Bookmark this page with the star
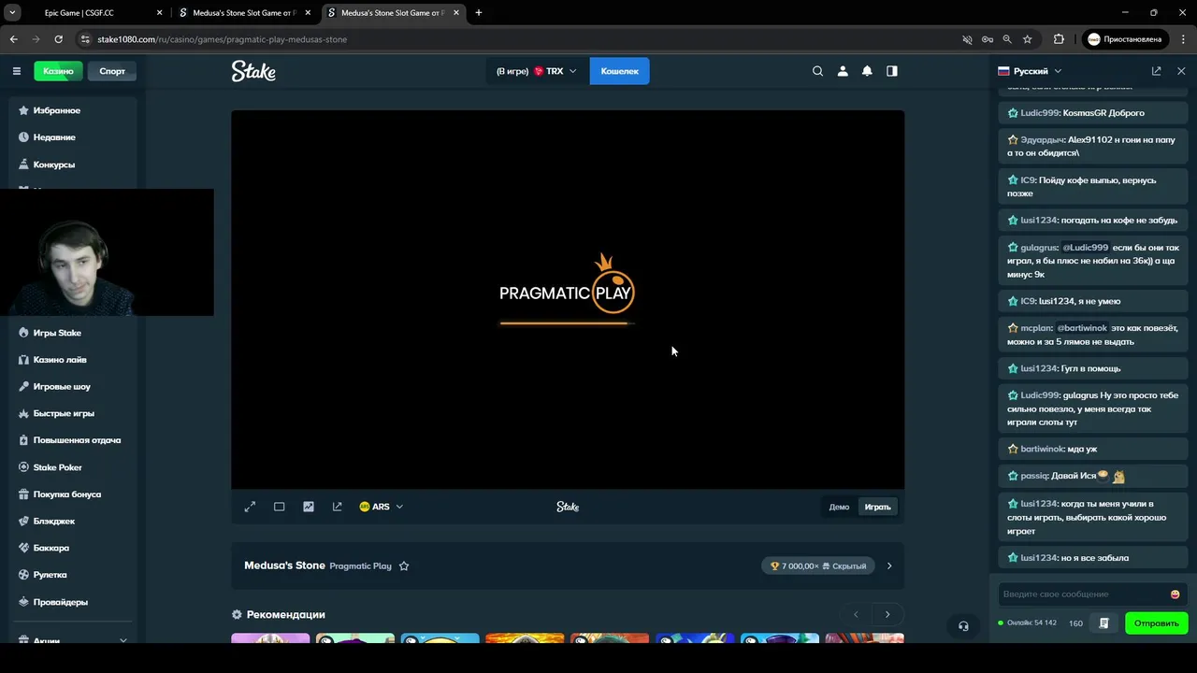This screenshot has width=1197, height=673. [1028, 39]
